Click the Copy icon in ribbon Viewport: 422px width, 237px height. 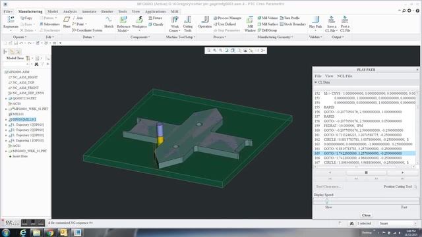(22, 18)
